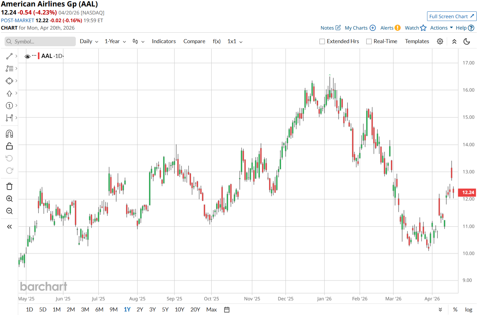Select the 2Y time range

click(140, 309)
